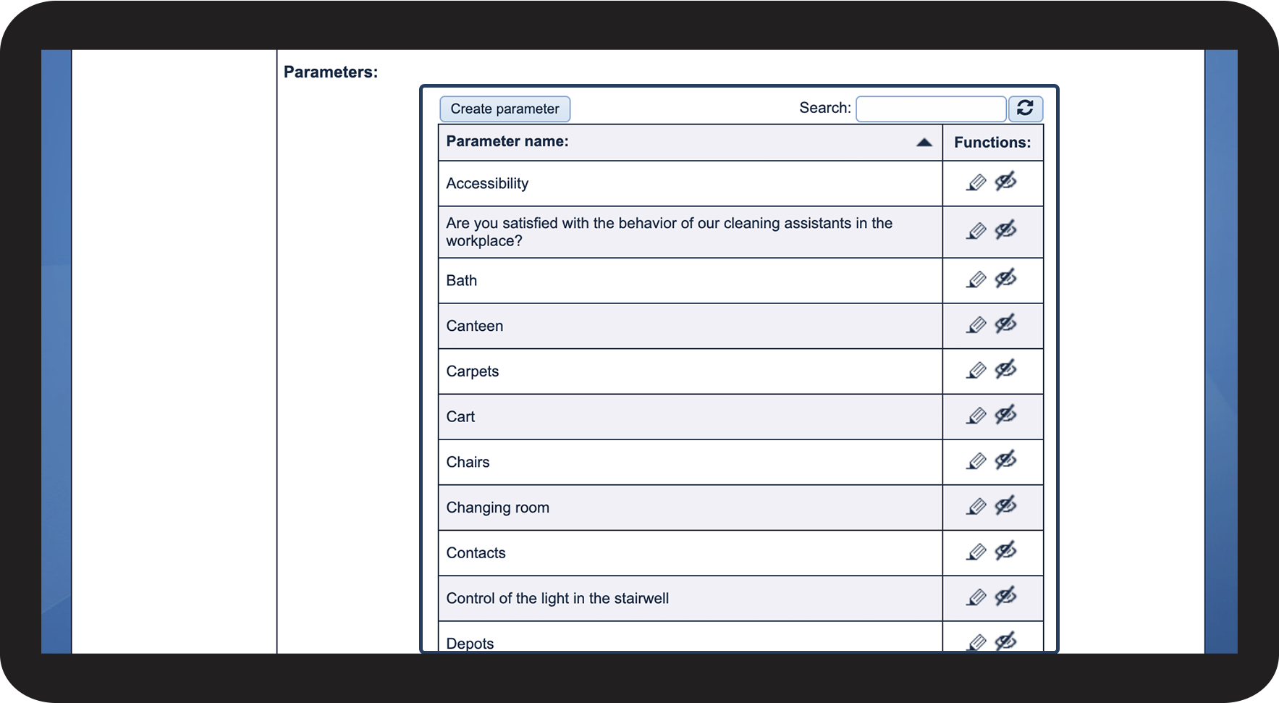
Task: Click the pencil icon in the Cart row
Action: [x=976, y=416]
